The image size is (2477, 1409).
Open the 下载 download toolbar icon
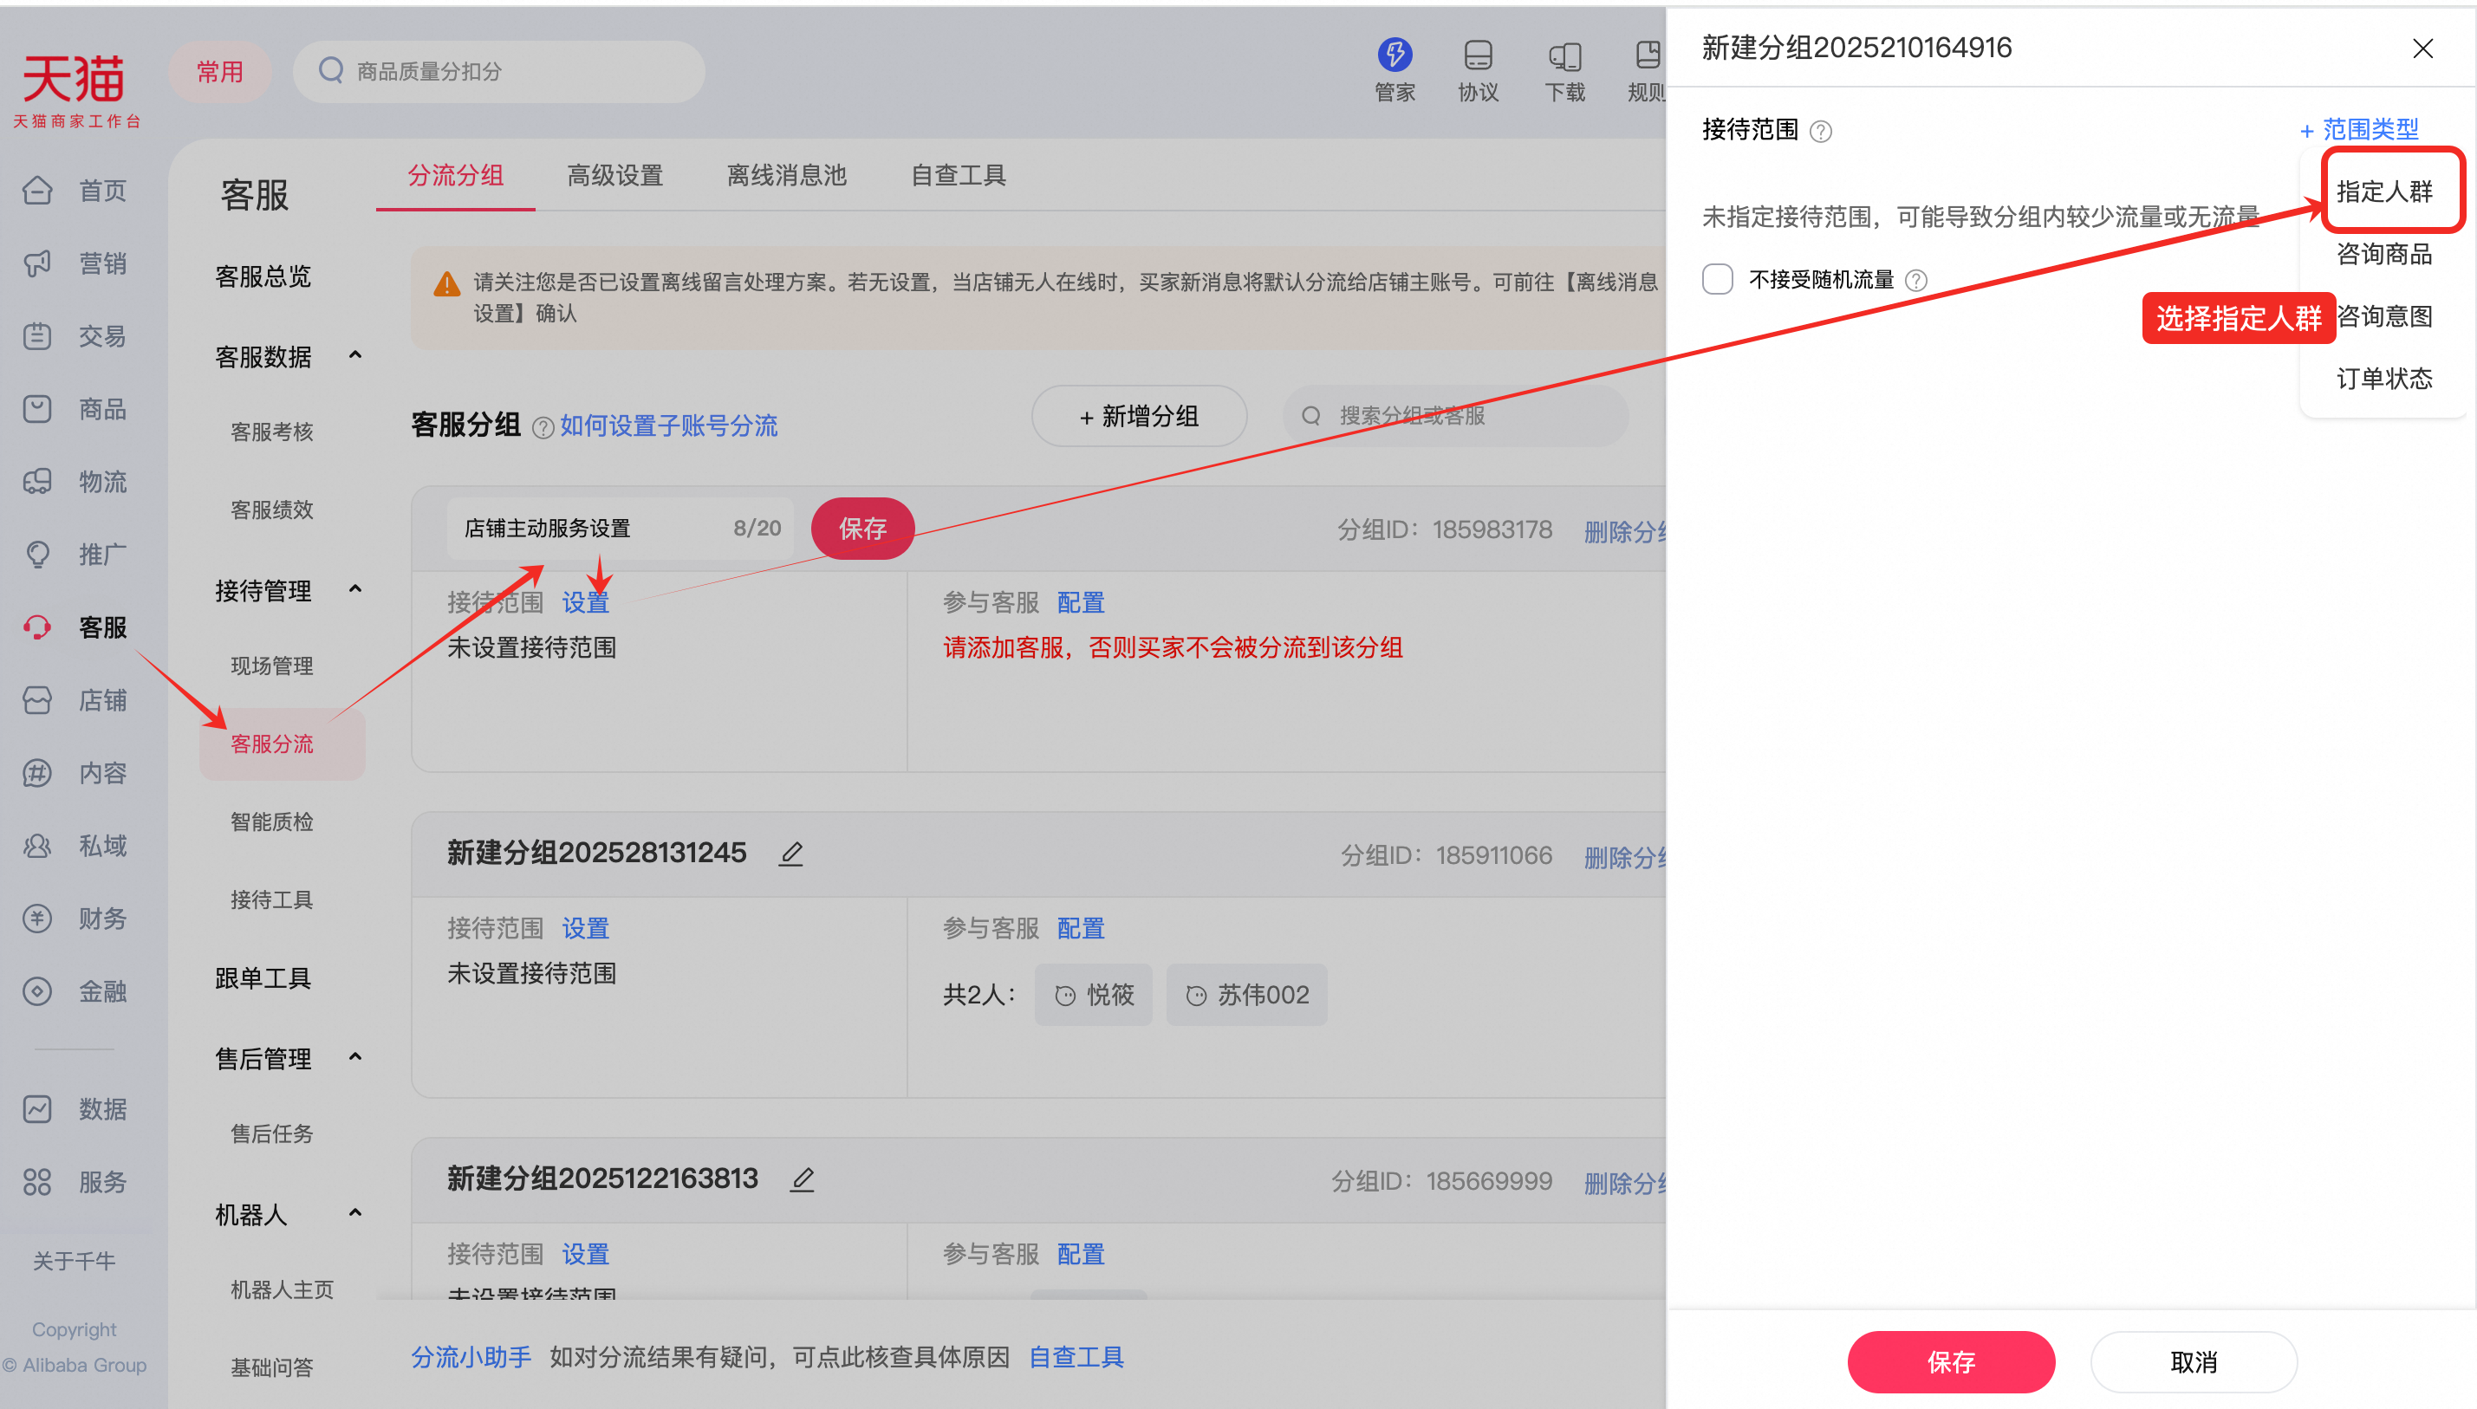click(1564, 55)
